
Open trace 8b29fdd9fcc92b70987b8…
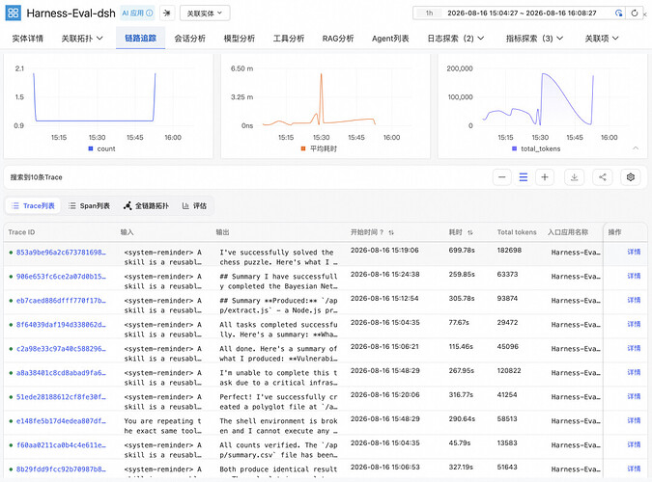click(x=61, y=469)
